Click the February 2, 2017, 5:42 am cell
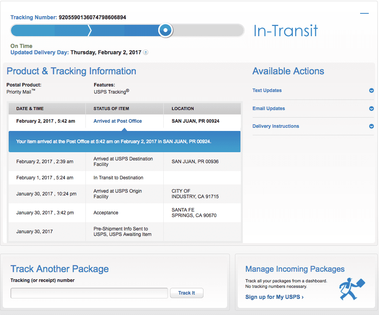Image resolution: width=379 pixels, height=315 pixels. 46,121
